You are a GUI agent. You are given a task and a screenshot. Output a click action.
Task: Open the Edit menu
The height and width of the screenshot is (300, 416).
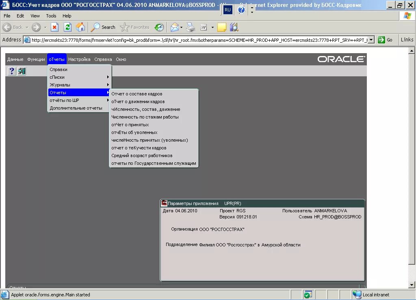[x=20, y=16]
